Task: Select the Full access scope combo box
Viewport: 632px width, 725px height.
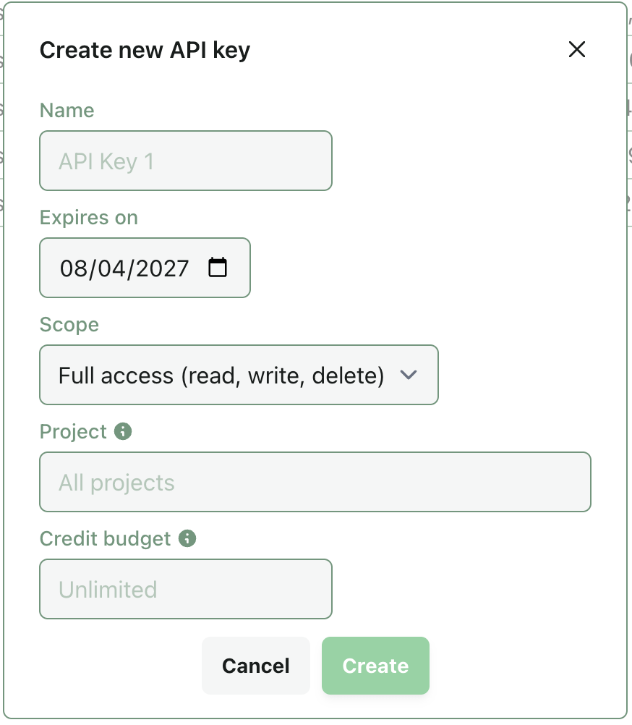Action: [239, 375]
